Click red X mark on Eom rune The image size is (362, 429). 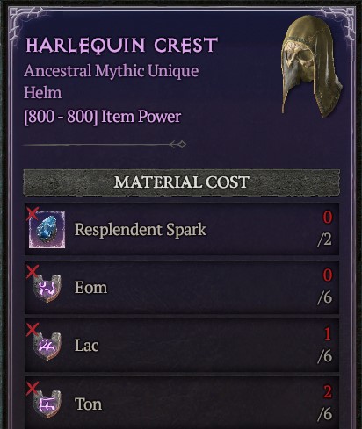click(x=33, y=272)
